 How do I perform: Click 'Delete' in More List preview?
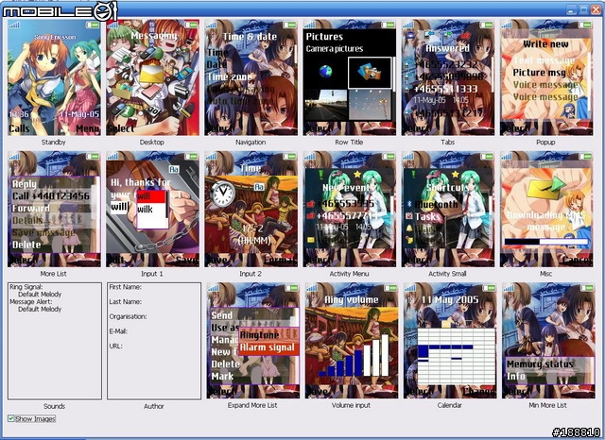pos(26,245)
